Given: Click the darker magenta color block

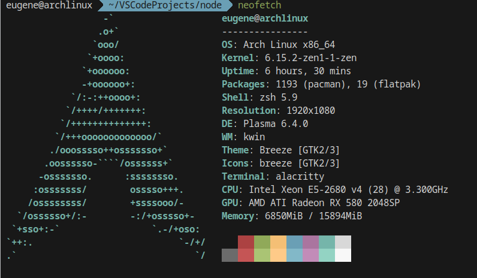Looking at the screenshot, I should pos(310,242).
